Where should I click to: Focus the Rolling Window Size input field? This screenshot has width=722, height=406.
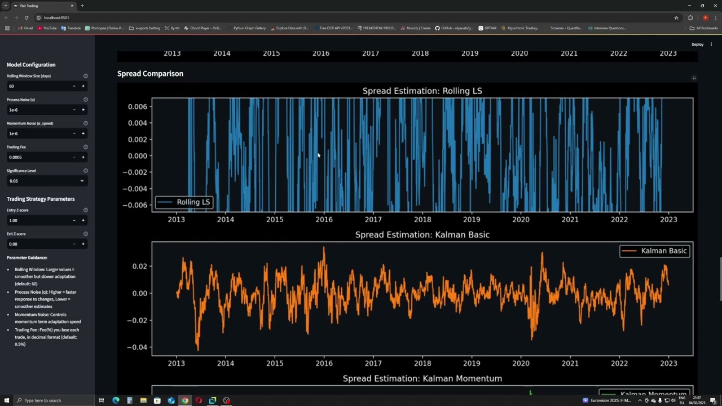pos(38,86)
